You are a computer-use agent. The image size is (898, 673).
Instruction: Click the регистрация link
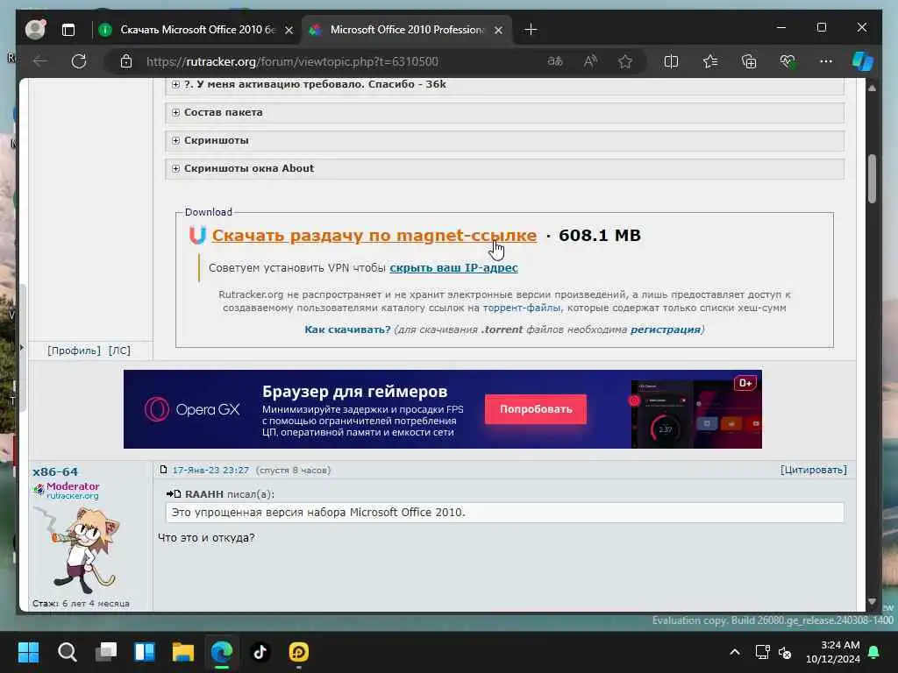665,329
